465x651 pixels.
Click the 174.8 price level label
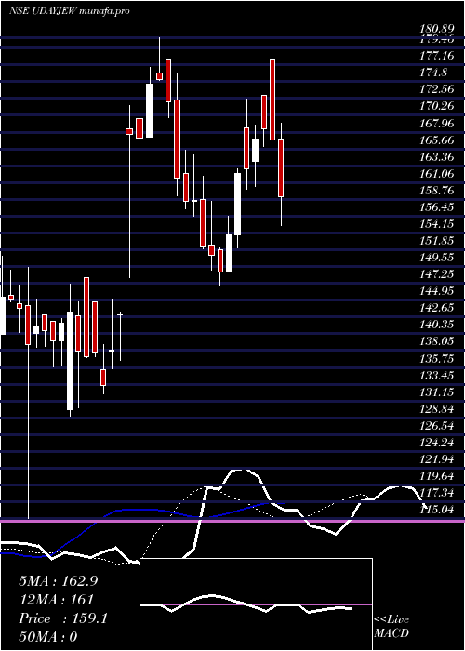tap(433, 73)
